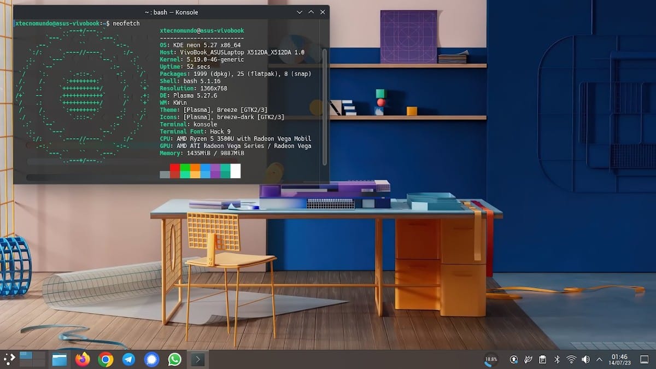This screenshot has height=369, width=656.
Task: Click the Terminal: konsole line
Action: (188, 124)
